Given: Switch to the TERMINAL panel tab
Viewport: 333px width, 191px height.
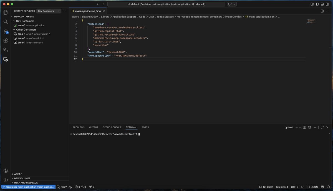Looking at the screenshot, I should pos(131,127).
